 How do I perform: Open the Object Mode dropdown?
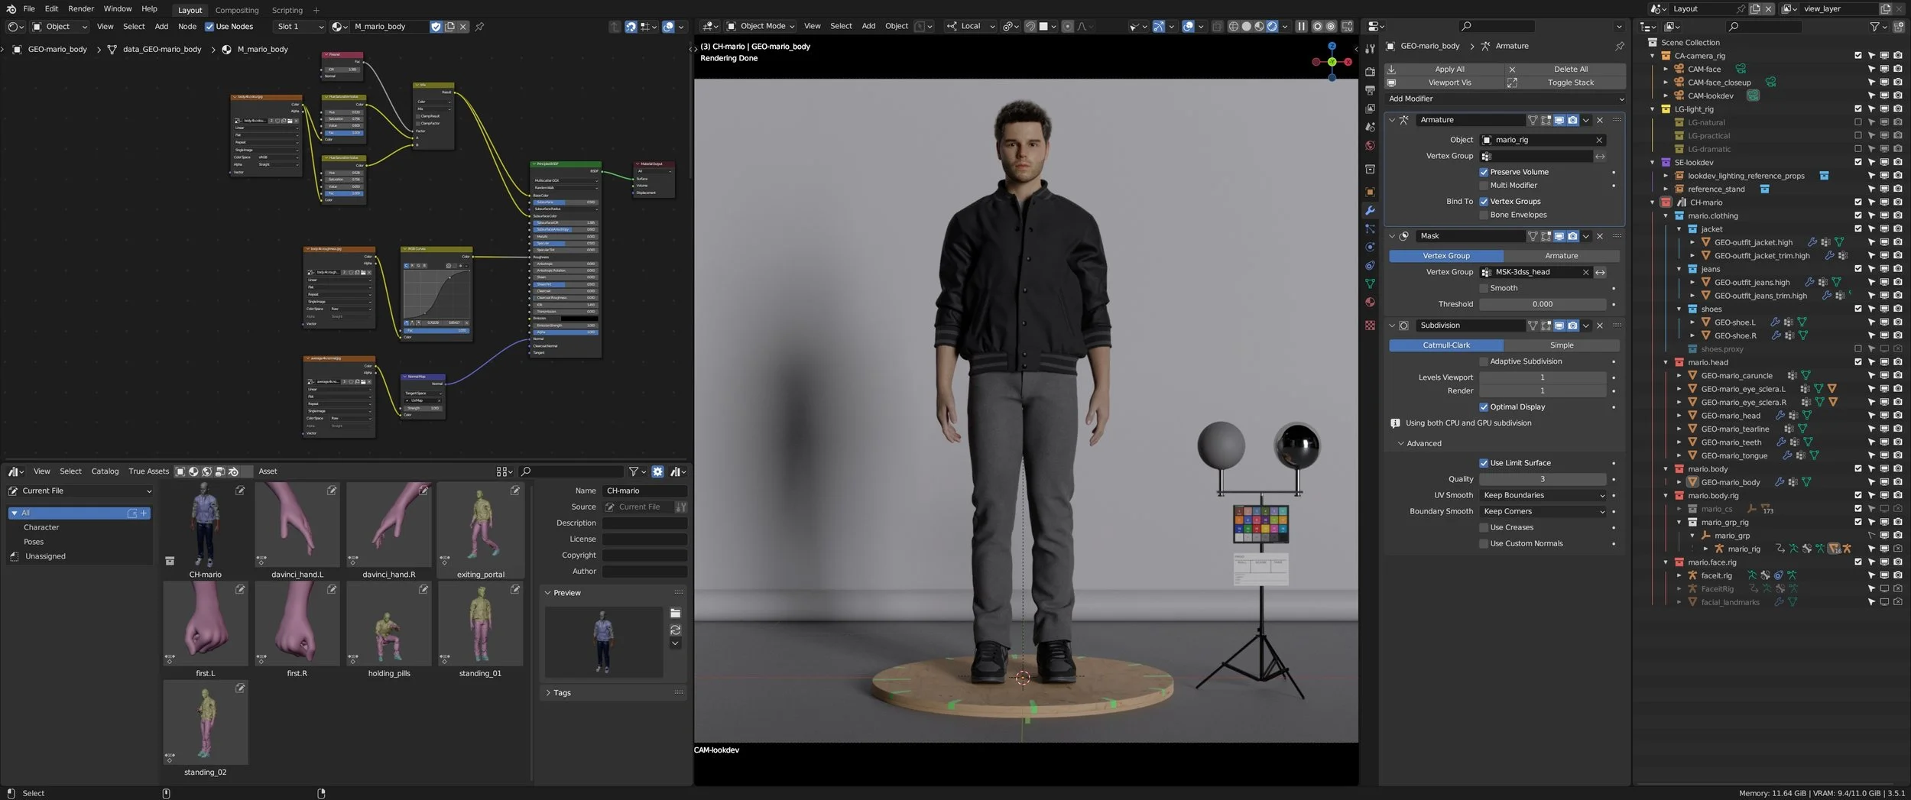[x=759, y=26]
